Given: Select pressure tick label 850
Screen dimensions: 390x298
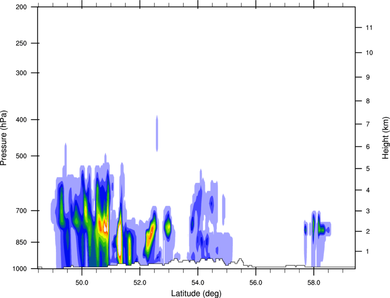Looking at the screenshot, I should coord(21,242).
